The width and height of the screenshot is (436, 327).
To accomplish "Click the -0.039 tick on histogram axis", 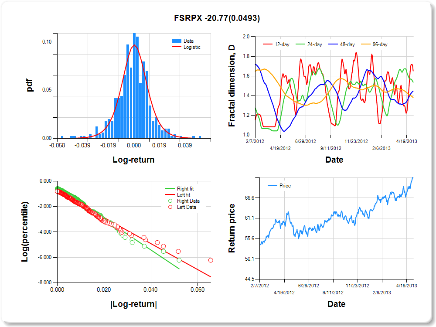I will (x=82, y=146).
